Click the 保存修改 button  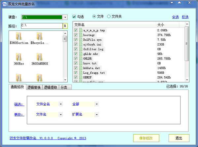146,138
